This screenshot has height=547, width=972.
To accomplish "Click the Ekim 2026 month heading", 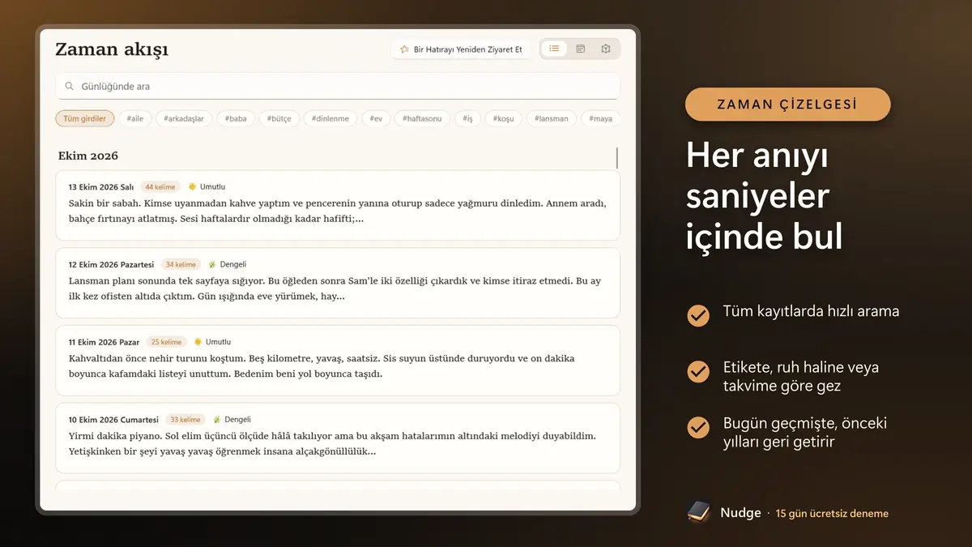I will tap(88, 156).
